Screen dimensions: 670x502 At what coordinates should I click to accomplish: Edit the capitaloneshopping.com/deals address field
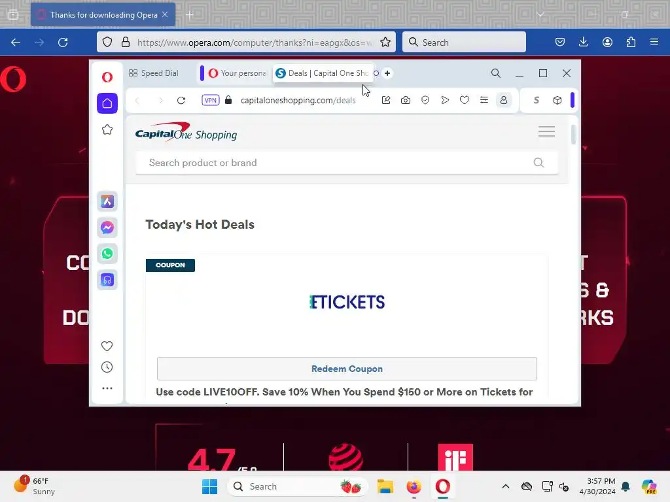point(298,100)
